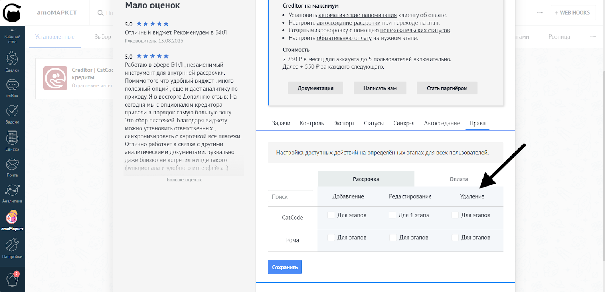
Task: Switch to the Статусы tab
Action: pyautogui.click(x=374, y=123)
